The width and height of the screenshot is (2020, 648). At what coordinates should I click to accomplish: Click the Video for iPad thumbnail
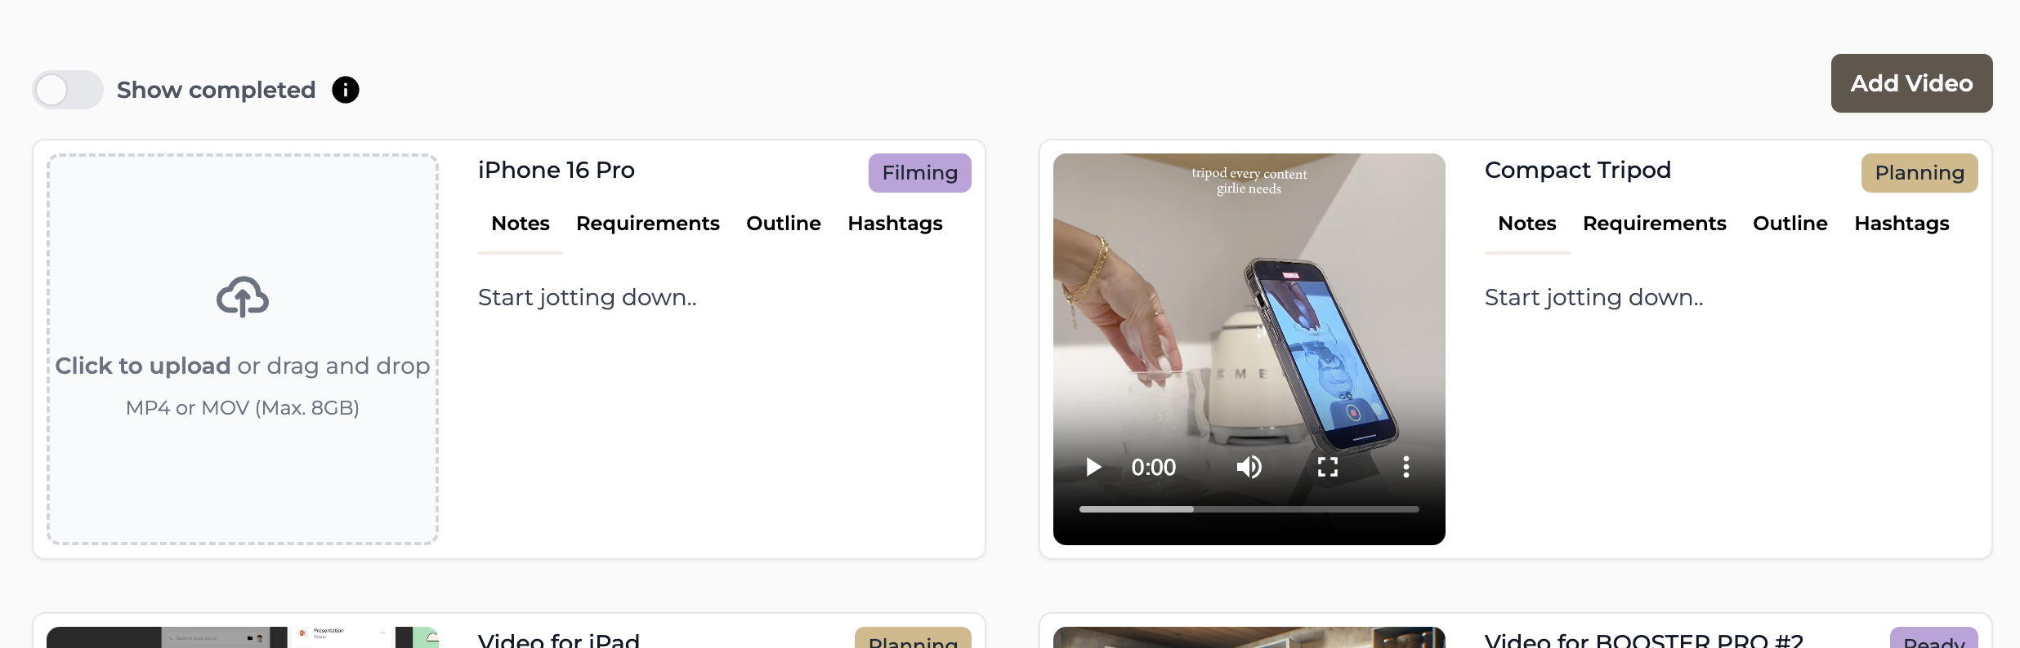click(x=243, y=637)
